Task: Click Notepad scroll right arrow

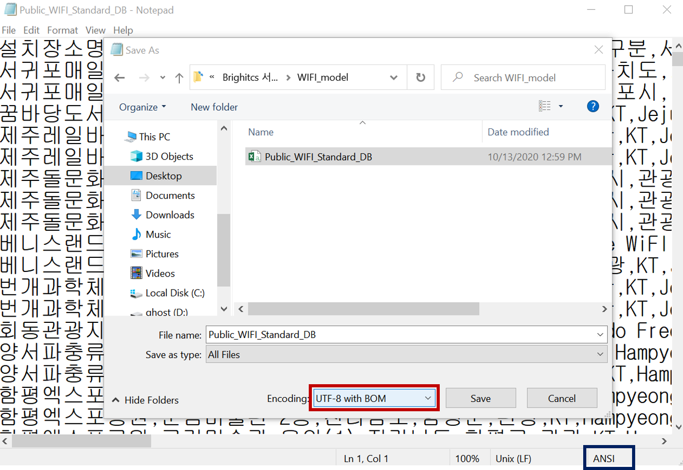Action: 663,441
